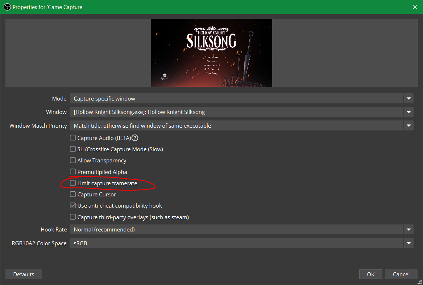Image resolution: width=423 pixels, height=285 pixels.
Task: Enable Limit capture framerate
Action: pyautogui.click(x=73, y=183)
